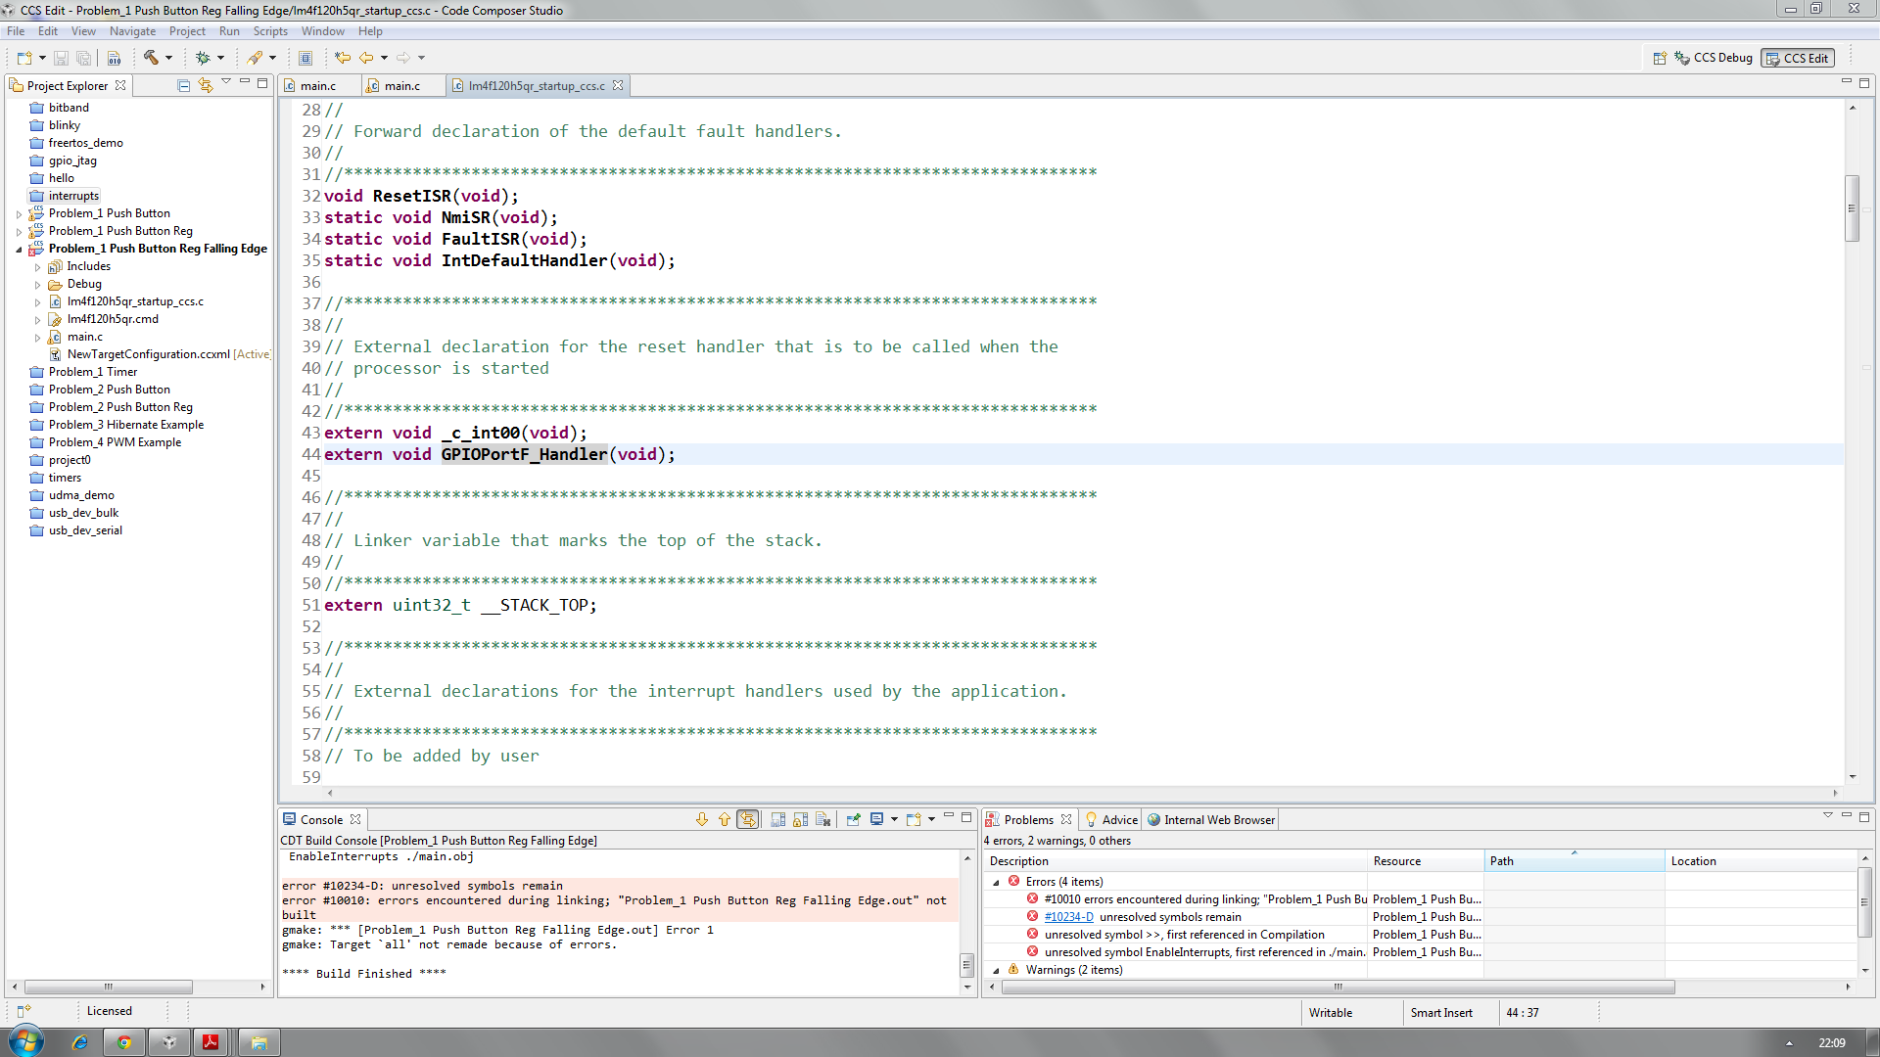Click console Previous Error up arrow icon
The width and height of the screenshot is (1880, 1057).
coord(725,819)
